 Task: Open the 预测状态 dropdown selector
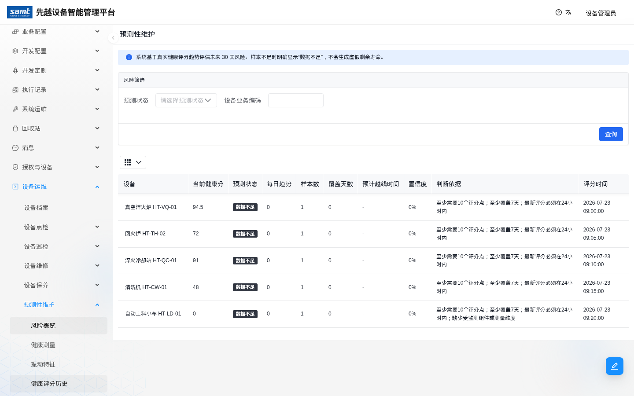[186, 100]
